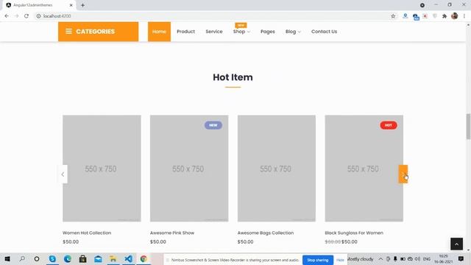
Task: Expand the Shop dropdown menu
Action: [241, 32]
